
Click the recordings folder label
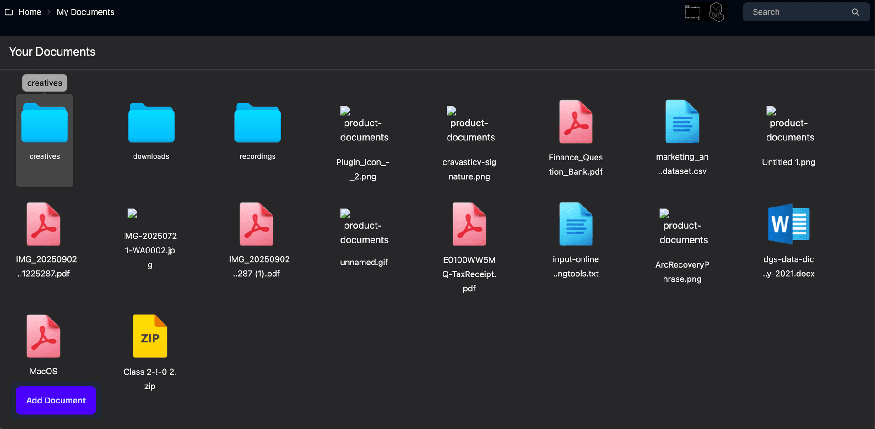coord(257,156)
